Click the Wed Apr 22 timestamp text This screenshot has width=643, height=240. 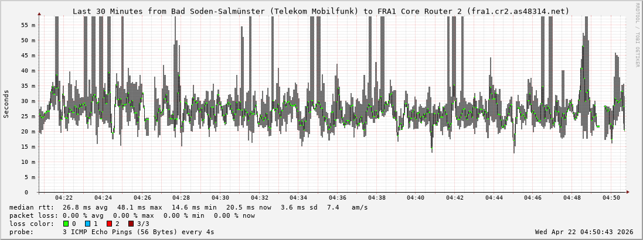click(584, 232)
